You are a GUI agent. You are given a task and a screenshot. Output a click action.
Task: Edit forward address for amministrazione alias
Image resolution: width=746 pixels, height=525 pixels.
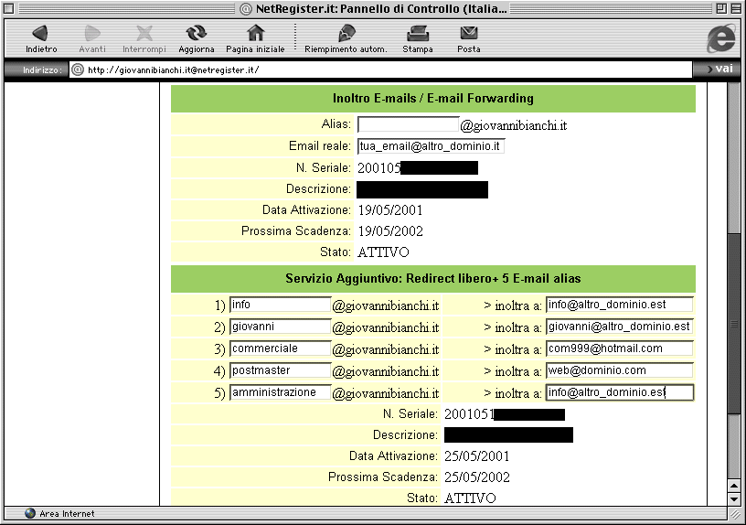click(x=620, y=392)
